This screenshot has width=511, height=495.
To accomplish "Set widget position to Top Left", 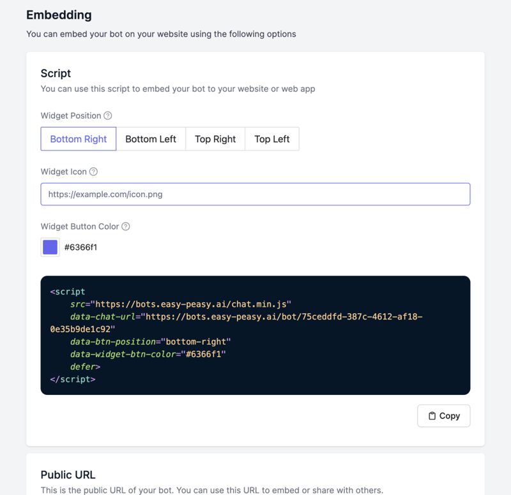I will [x=272, y=139].
